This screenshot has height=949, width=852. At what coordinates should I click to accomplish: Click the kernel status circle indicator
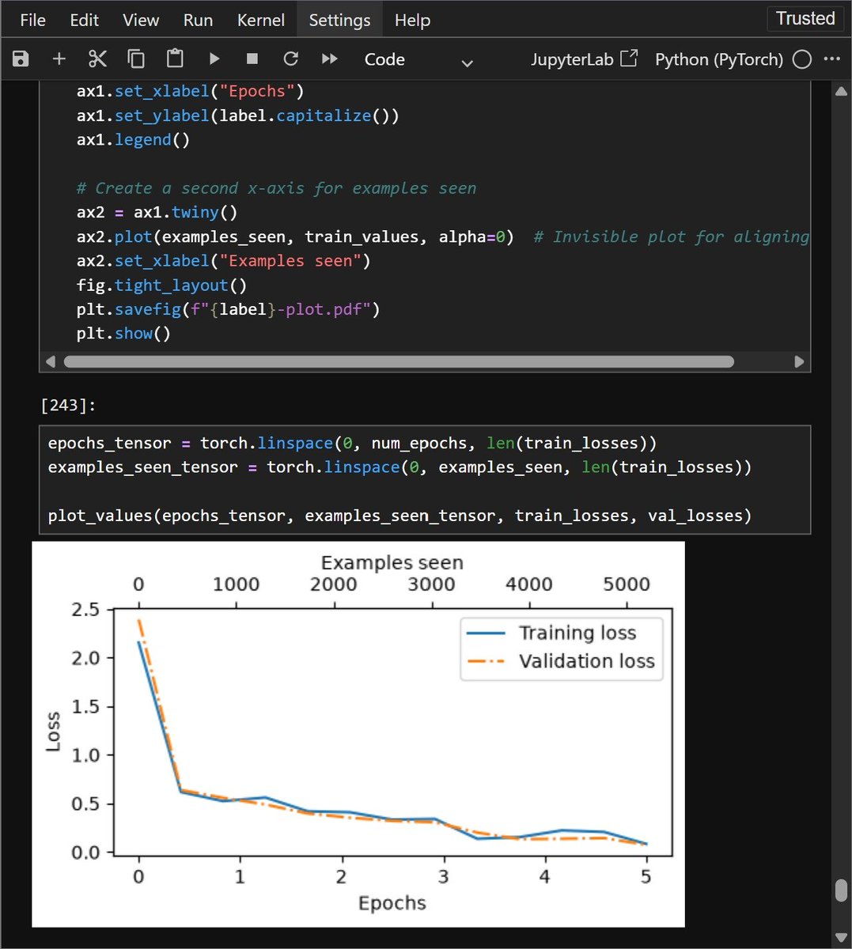pyautogui.click(x=801, y=59)
